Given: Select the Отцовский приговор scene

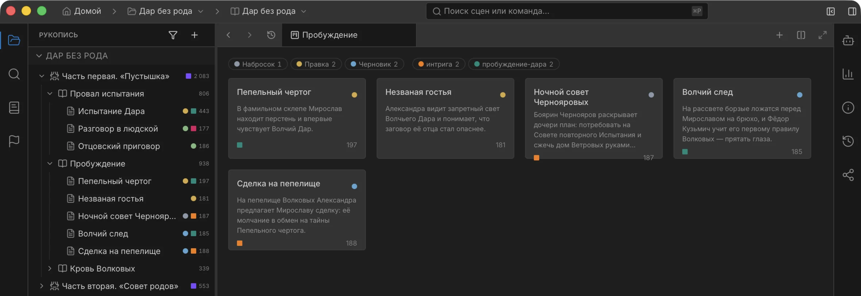Looking at the screenshot, I should [121, 146].
